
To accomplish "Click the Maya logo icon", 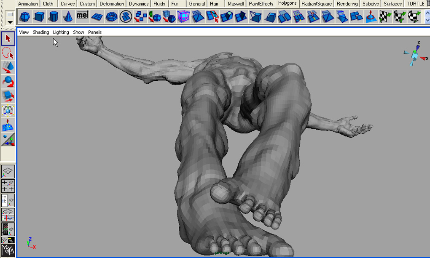I will coord(8,250).
